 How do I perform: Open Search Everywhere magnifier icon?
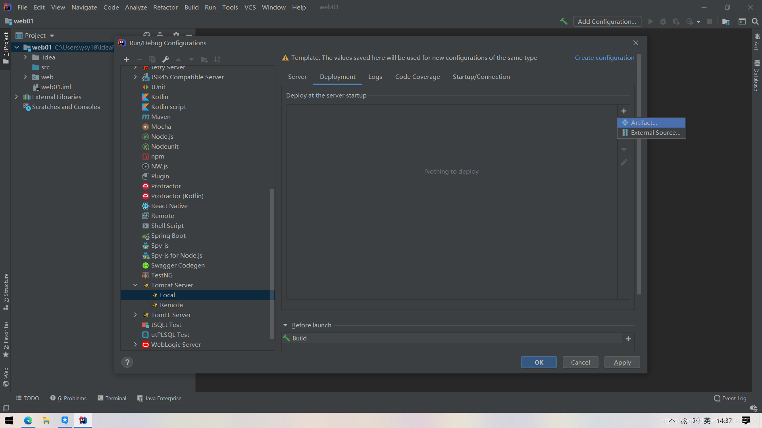[755, 21]
